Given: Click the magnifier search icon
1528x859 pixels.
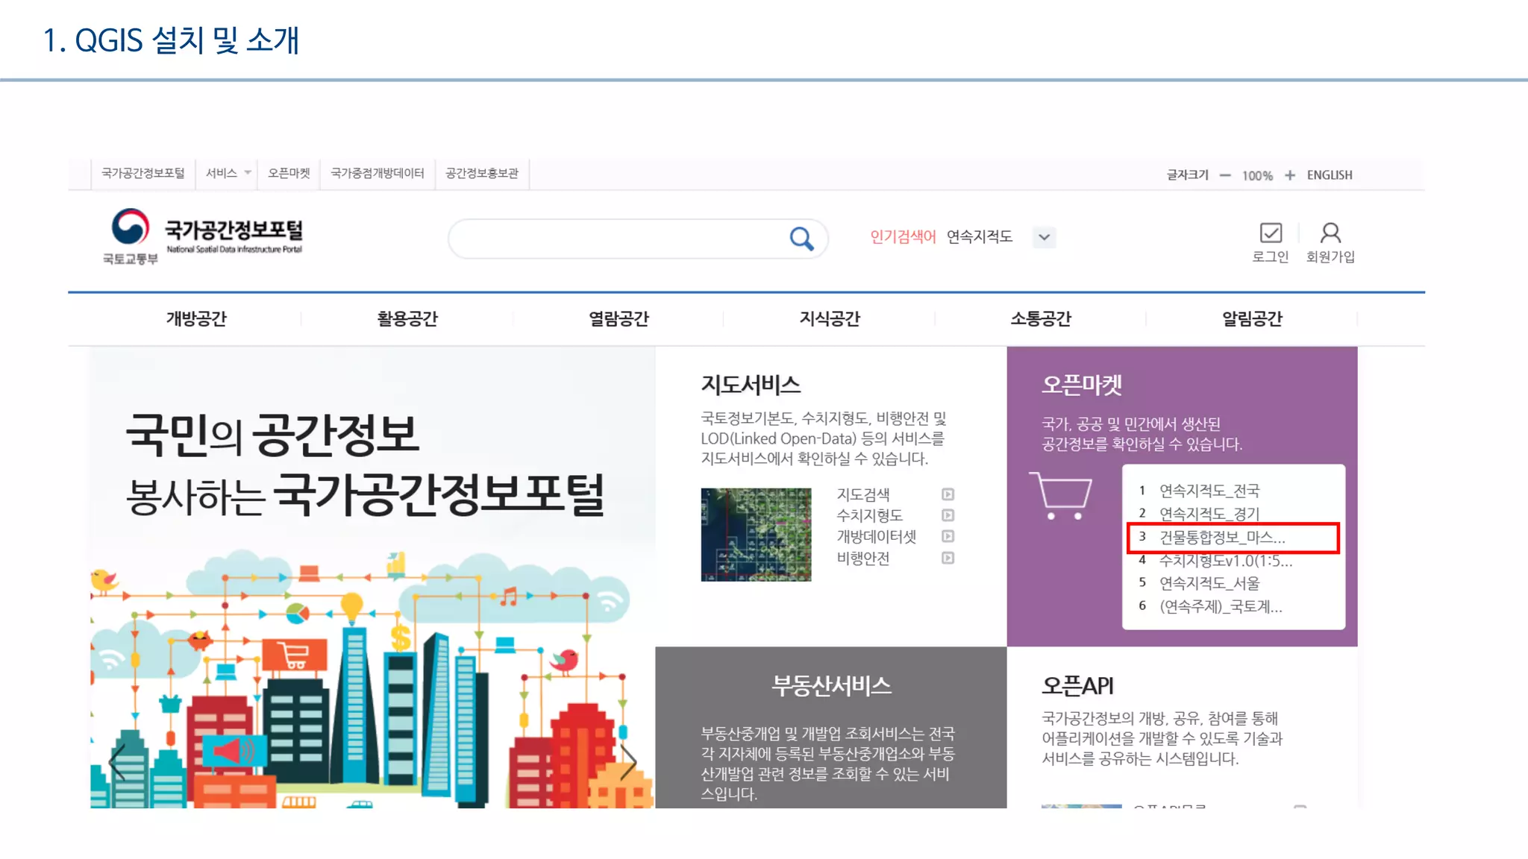Looking at the screenshot, I should (x=801, y=239).
